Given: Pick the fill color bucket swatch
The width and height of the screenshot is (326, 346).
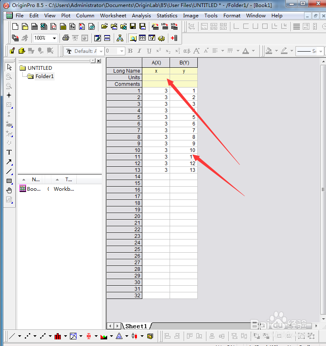Looking at the screenshot, I should point(269,51).
